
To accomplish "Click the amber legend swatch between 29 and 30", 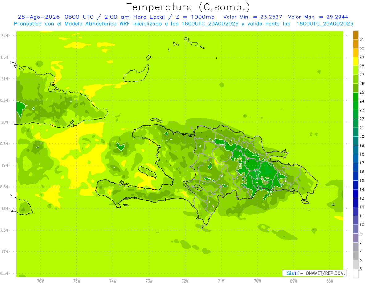I will (356, 53).
